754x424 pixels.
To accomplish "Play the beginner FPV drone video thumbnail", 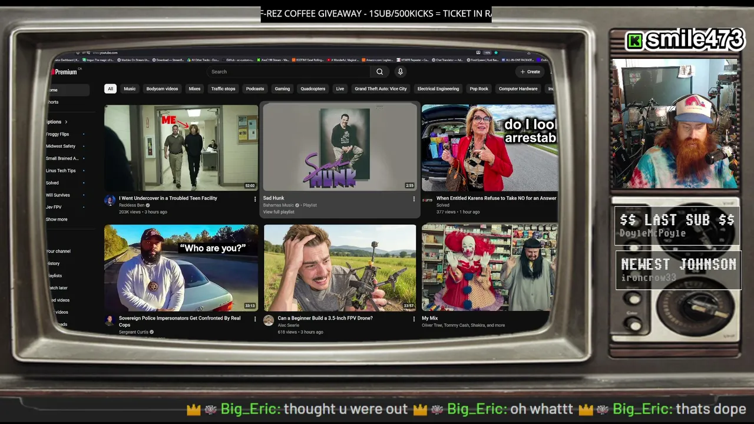I will (340, 268).
